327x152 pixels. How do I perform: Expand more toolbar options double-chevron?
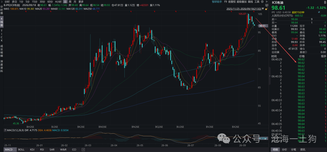pyautogui.click(x=266, y=2)
